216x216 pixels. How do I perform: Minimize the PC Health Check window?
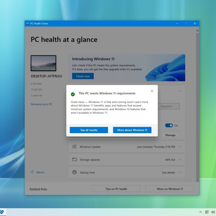pyautogui.click(x=177, y=23)
